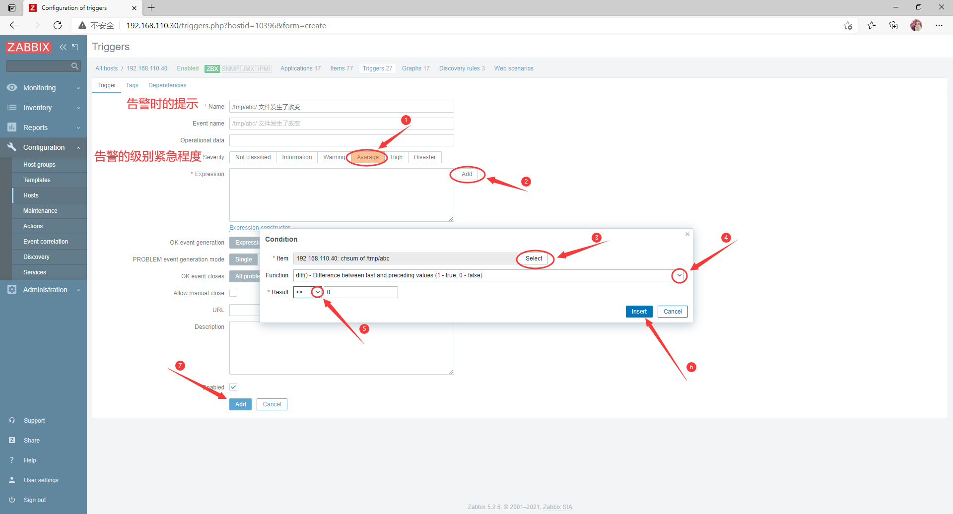Click the sidebar kiosk mode icon

(x=75, y=47)
